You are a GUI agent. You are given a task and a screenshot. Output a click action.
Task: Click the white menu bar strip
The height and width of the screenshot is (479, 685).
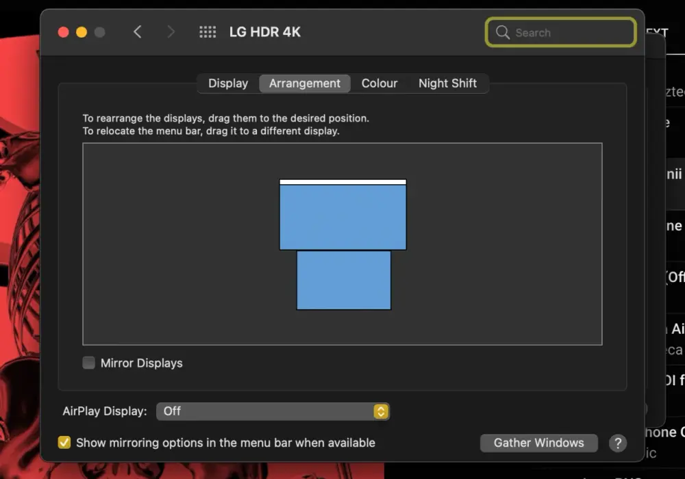(343, 182)
